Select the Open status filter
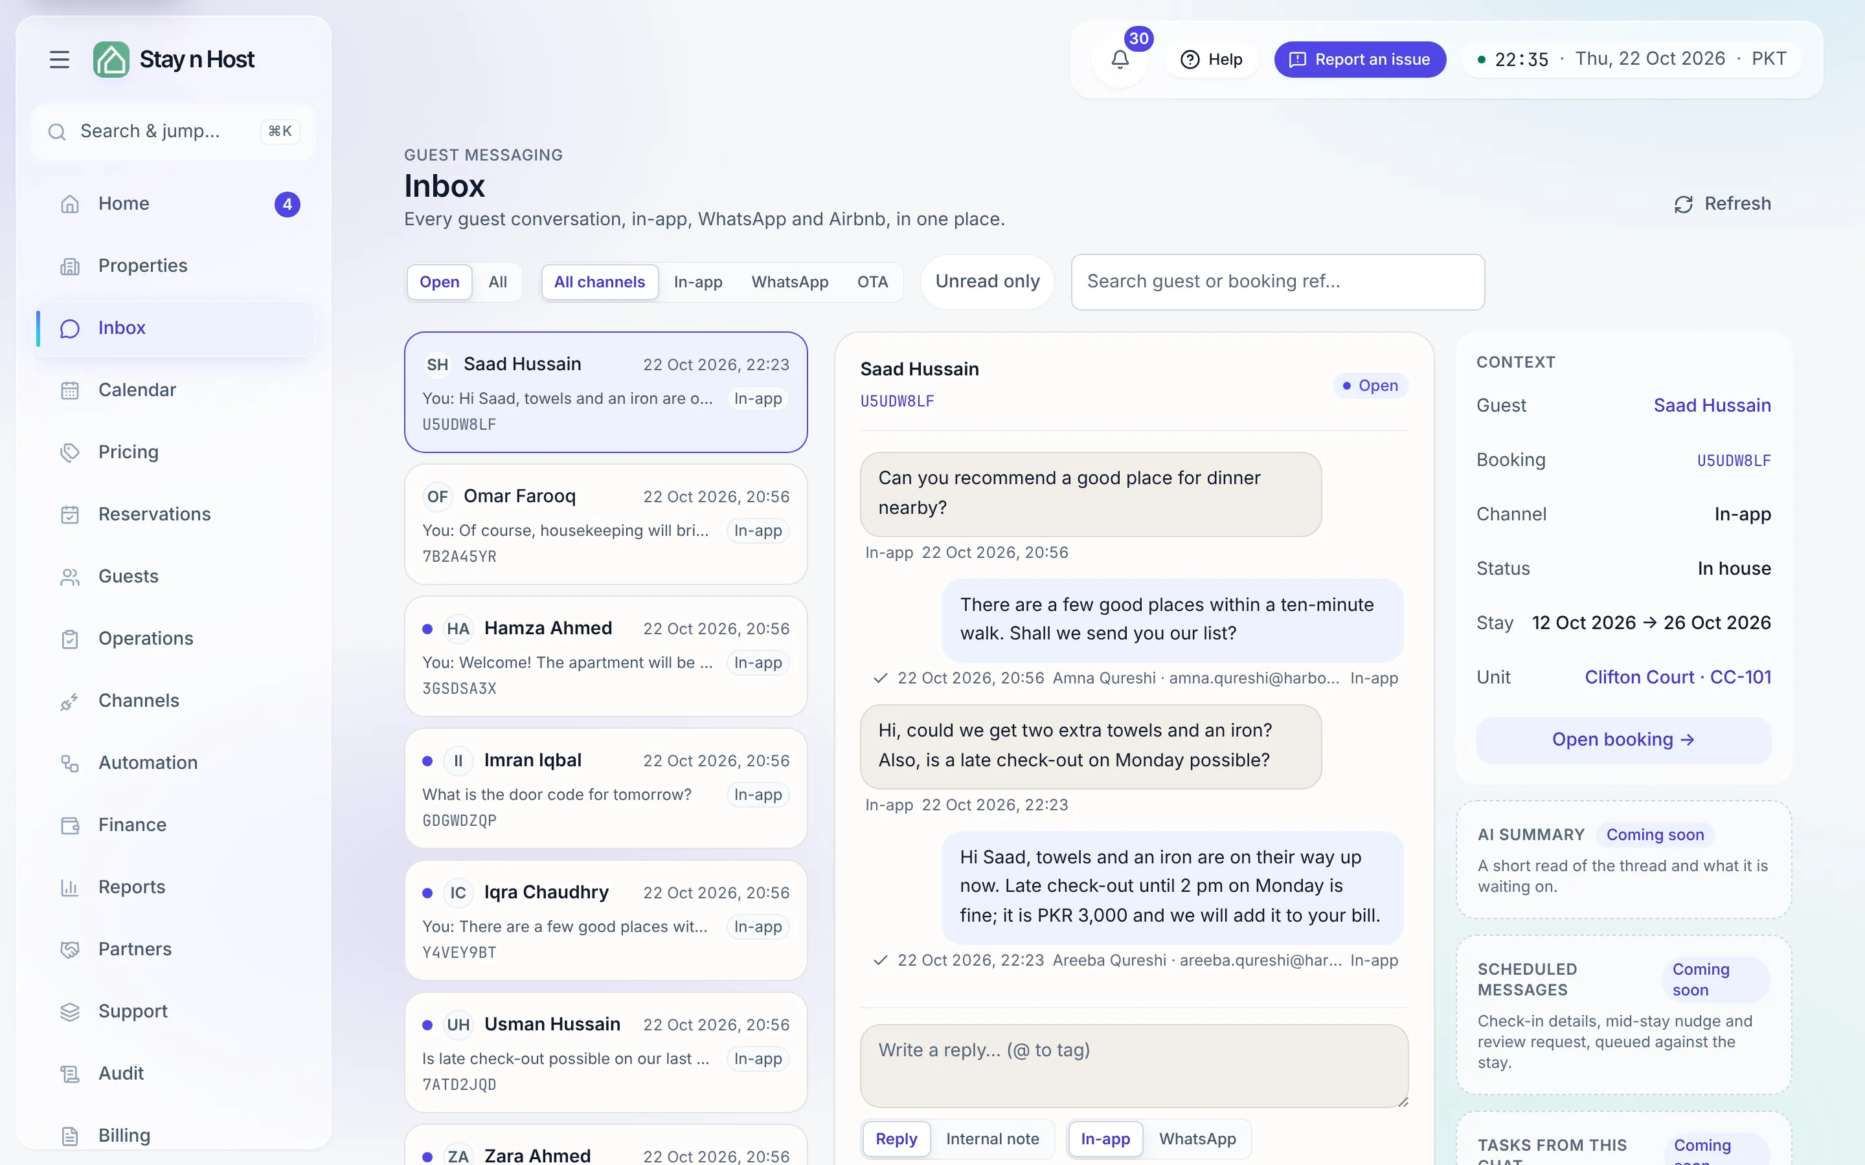1865x1165 pixels. pos(439,282)
